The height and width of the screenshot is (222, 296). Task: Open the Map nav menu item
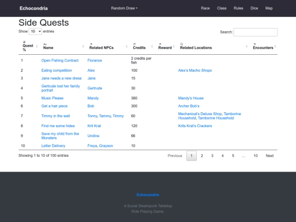[x=269, y=8]
